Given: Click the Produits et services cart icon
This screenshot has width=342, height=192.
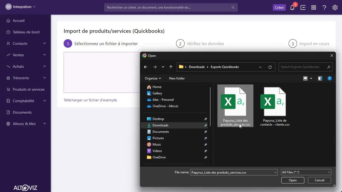Looking at the screenshot, I should click(8, 89).
